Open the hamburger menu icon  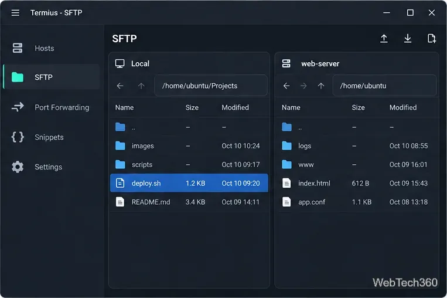click(15, 13)
